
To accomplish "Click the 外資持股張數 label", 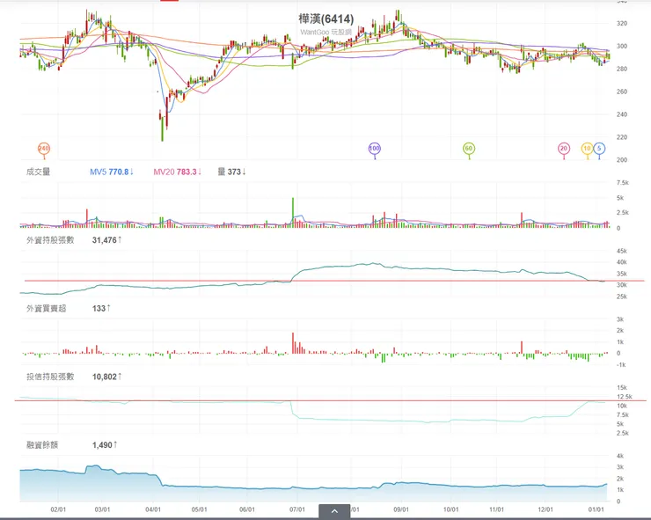I will click(x=50, y=240).
